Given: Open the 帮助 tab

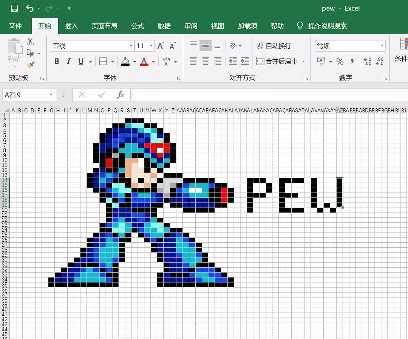Looking at the screenshot, I should tap(277, 26).
